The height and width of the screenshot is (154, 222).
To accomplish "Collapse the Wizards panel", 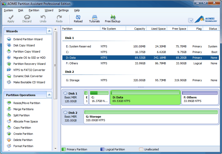I will (49, 31).
